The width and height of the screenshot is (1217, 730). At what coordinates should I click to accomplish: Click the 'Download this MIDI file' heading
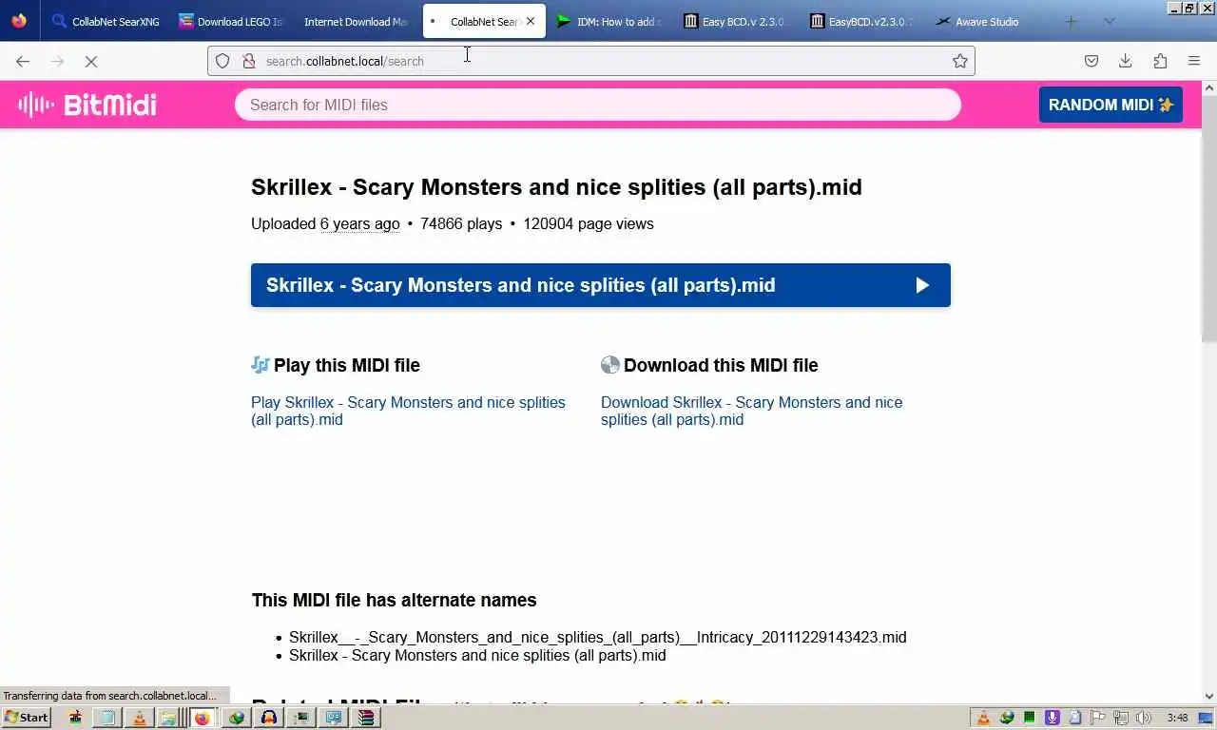pos(709,365)
